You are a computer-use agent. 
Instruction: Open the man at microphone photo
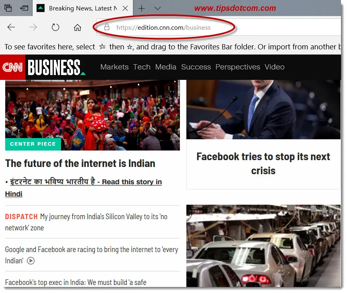click(263, 110)
